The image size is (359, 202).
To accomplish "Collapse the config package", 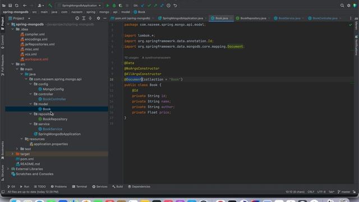I will [31, 84].
